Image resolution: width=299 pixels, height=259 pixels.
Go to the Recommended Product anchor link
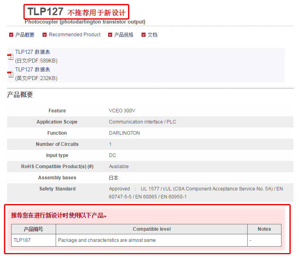click(x=75, y=35)
